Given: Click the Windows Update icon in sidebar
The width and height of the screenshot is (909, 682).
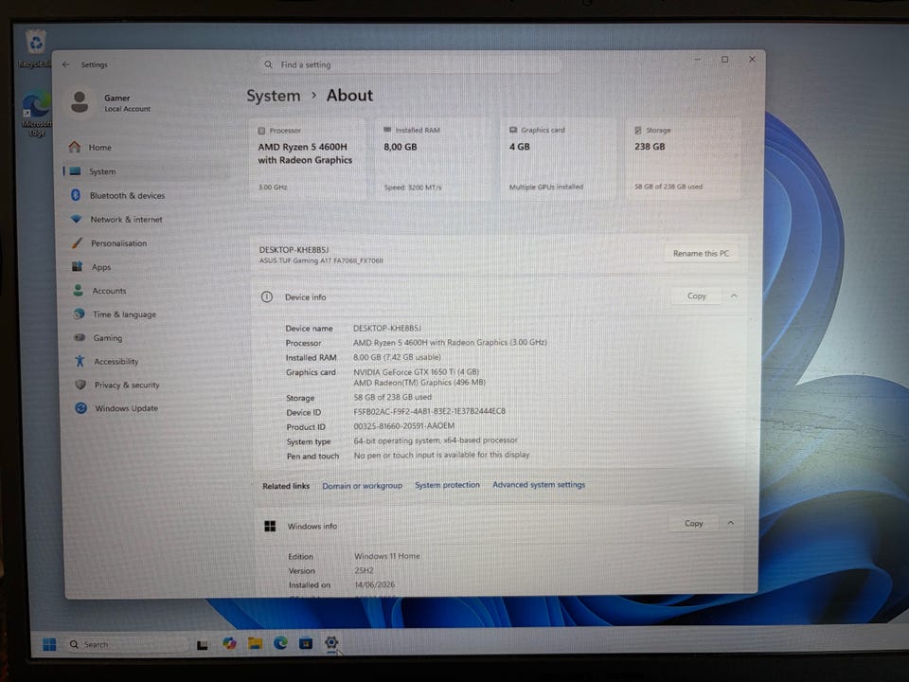Looking at the screenshot, I should click(81, 408).
